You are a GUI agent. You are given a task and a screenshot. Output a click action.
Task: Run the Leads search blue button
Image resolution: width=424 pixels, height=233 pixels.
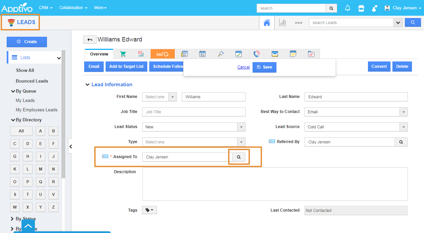pos(413,23)
